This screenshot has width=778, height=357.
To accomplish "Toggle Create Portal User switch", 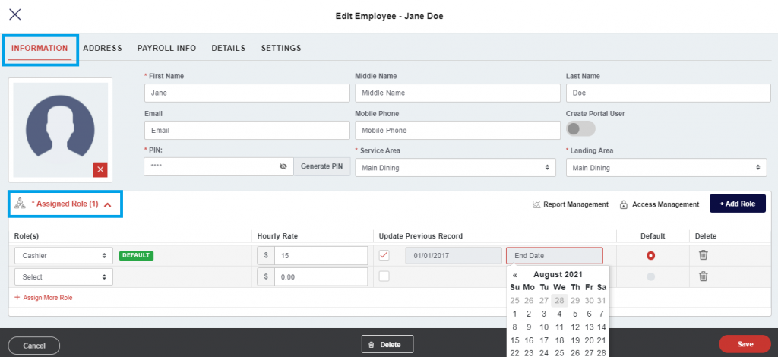I will pos(580,129).
